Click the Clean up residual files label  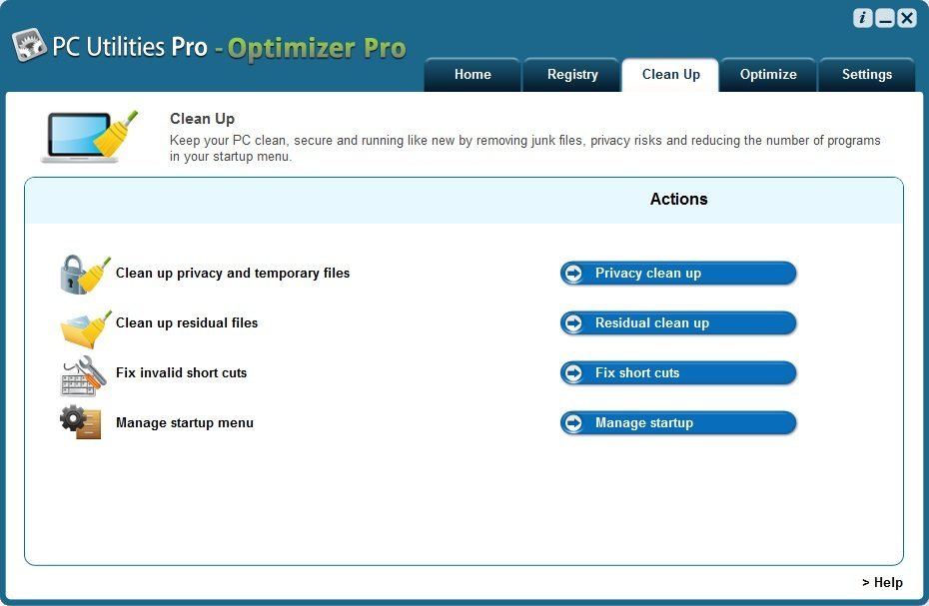(186, 322)
